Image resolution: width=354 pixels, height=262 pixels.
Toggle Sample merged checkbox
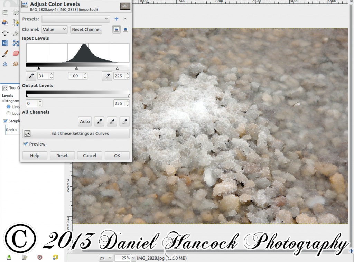pos(5,121)
